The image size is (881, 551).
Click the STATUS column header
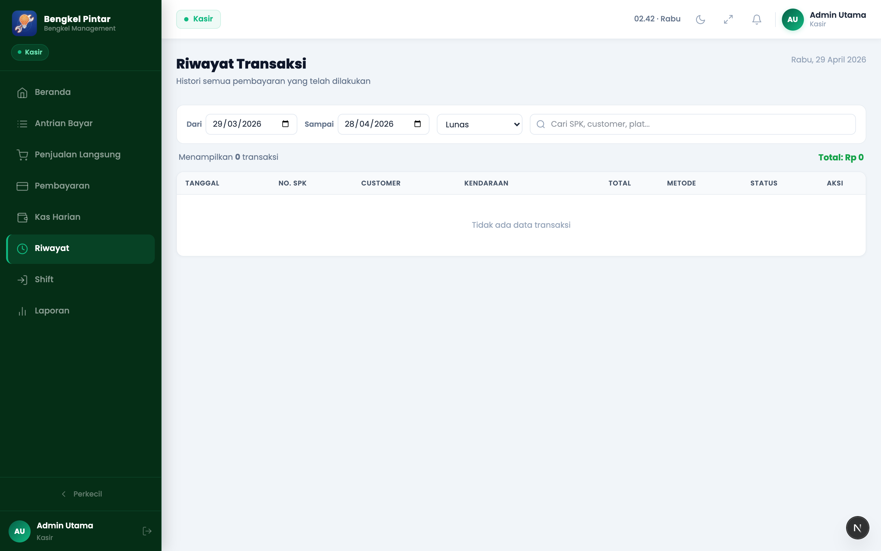pos(764,183)
